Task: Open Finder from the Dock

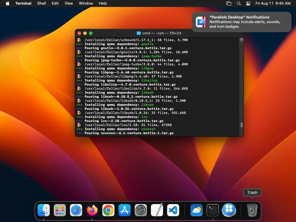Action: (x=44, y=210)
